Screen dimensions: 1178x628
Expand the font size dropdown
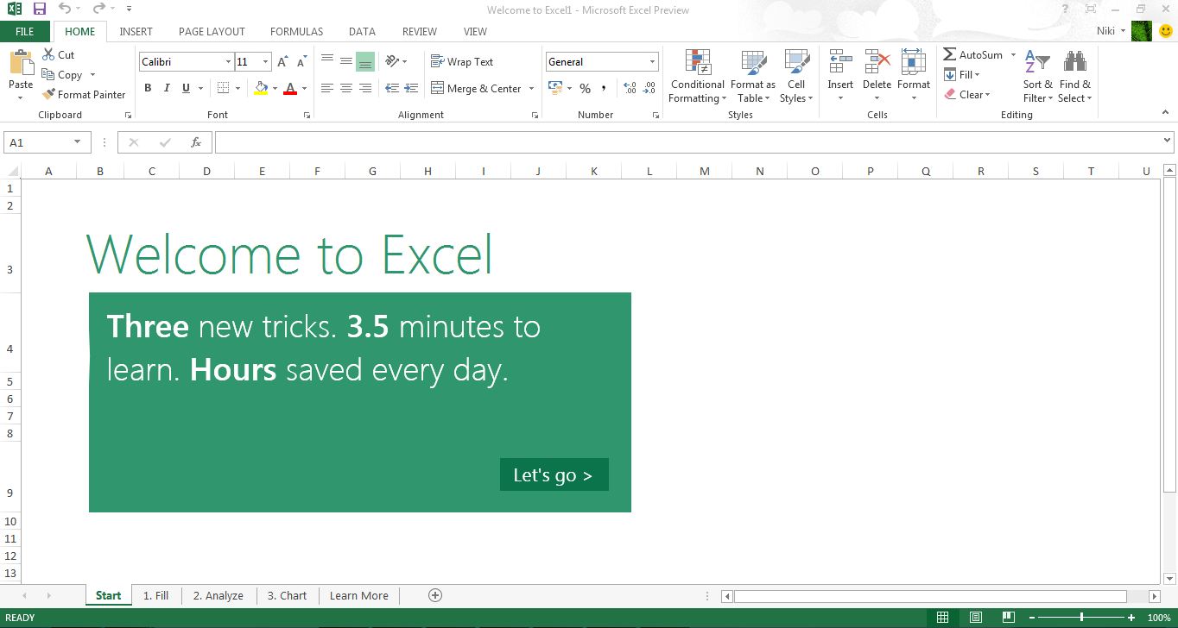click(265, 62)
